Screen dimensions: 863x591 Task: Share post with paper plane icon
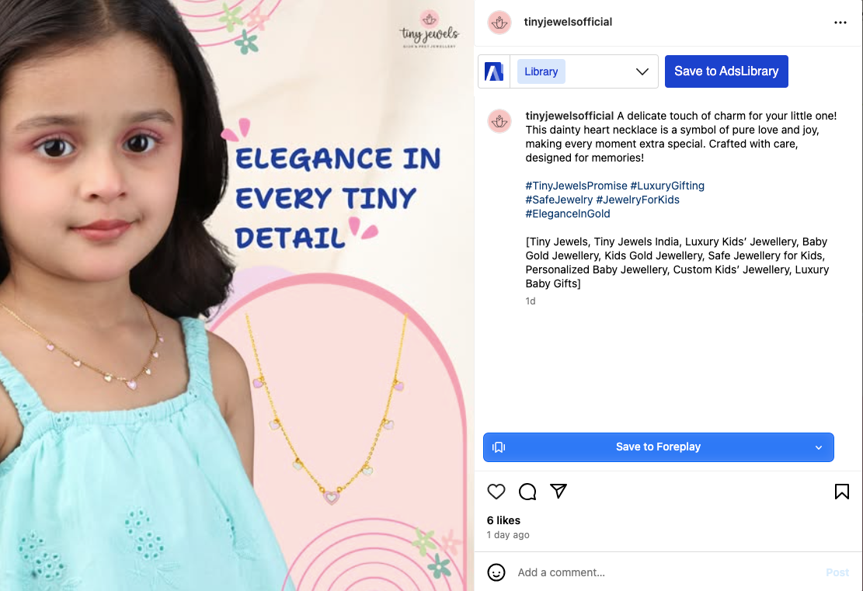pos(559,492)
